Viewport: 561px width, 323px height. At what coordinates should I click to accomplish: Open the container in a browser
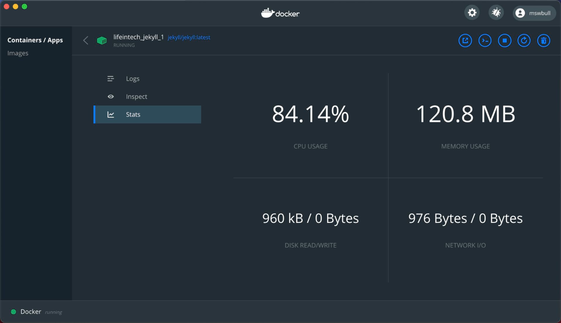[465, 41]
